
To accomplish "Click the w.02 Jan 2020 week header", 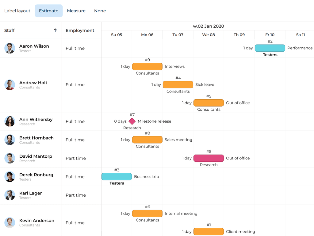I will pyautogui.click(x=208, y=26).
